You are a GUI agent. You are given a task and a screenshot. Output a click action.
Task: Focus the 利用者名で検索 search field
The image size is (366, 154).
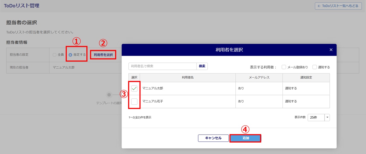coord(162,66)
